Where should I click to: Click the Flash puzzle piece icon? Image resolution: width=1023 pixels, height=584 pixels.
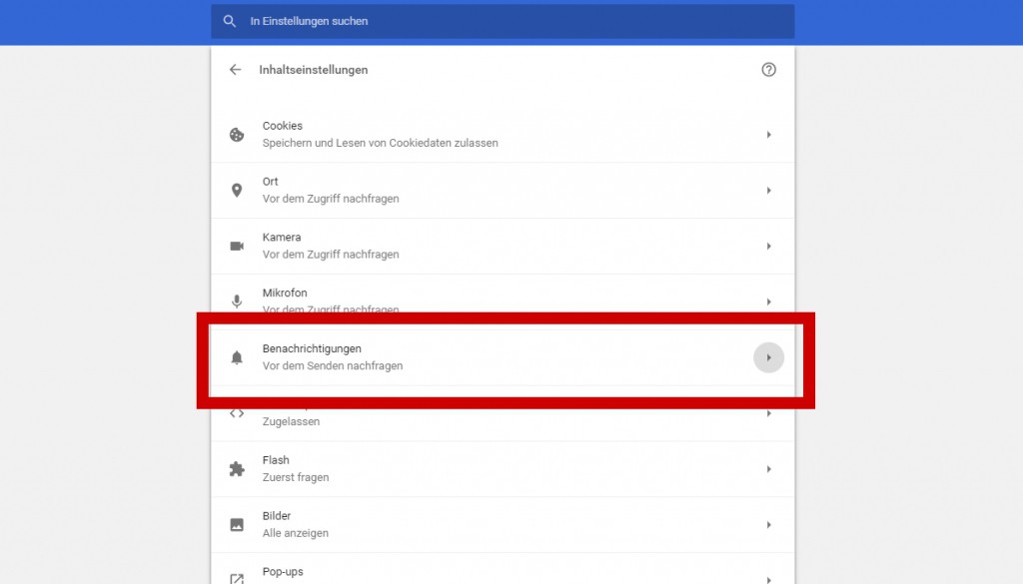tap(237, 468)
